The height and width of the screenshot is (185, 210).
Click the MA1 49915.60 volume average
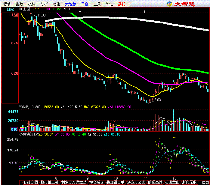click(x=71, y=107)
